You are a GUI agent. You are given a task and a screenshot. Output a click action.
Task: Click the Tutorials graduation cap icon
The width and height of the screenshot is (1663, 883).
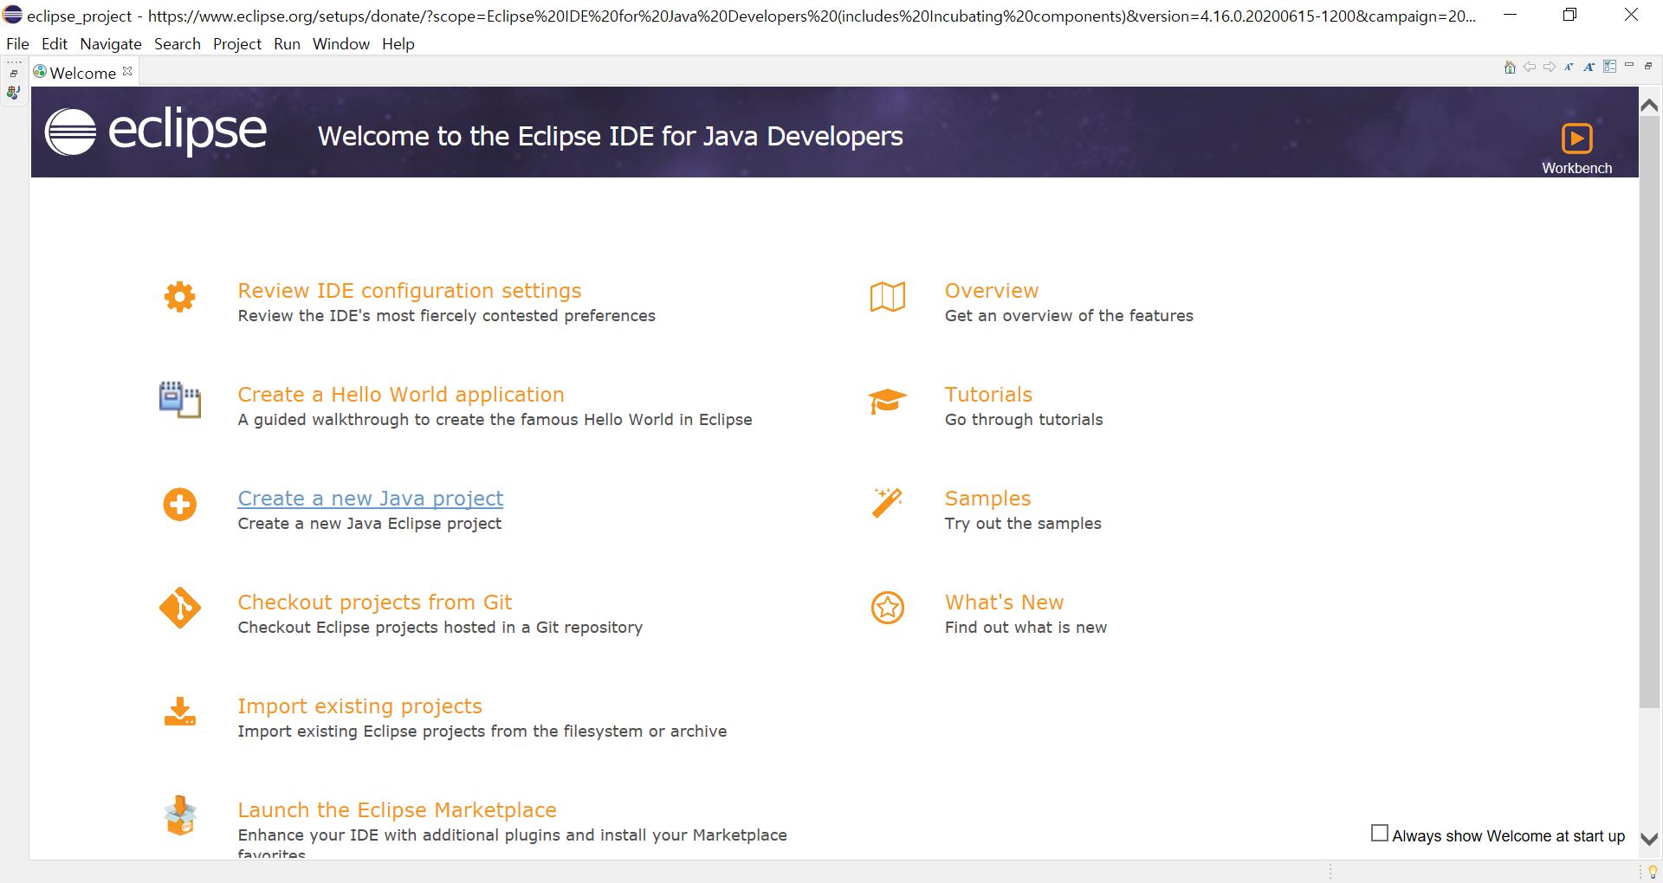pos(887,401)
